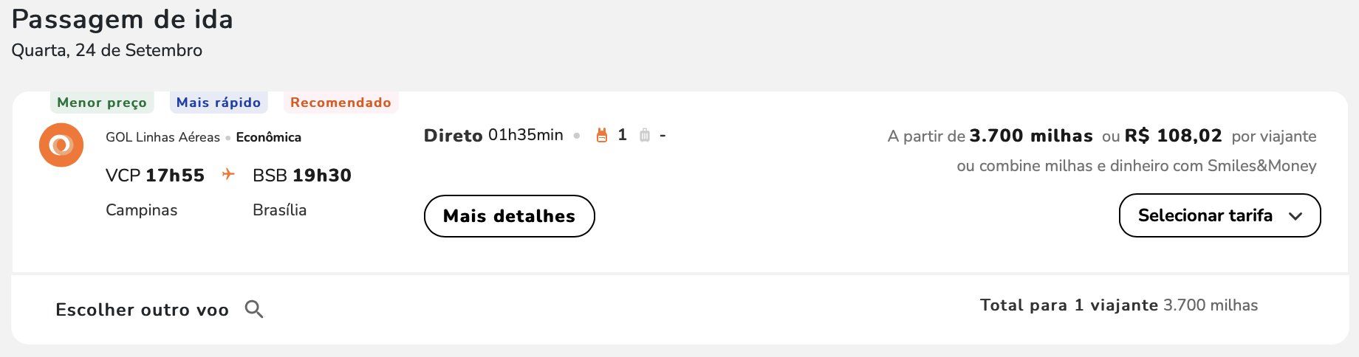Click the grey checked suitcase icon
The image size is (1359, 357).
click(x=645, y=135)
